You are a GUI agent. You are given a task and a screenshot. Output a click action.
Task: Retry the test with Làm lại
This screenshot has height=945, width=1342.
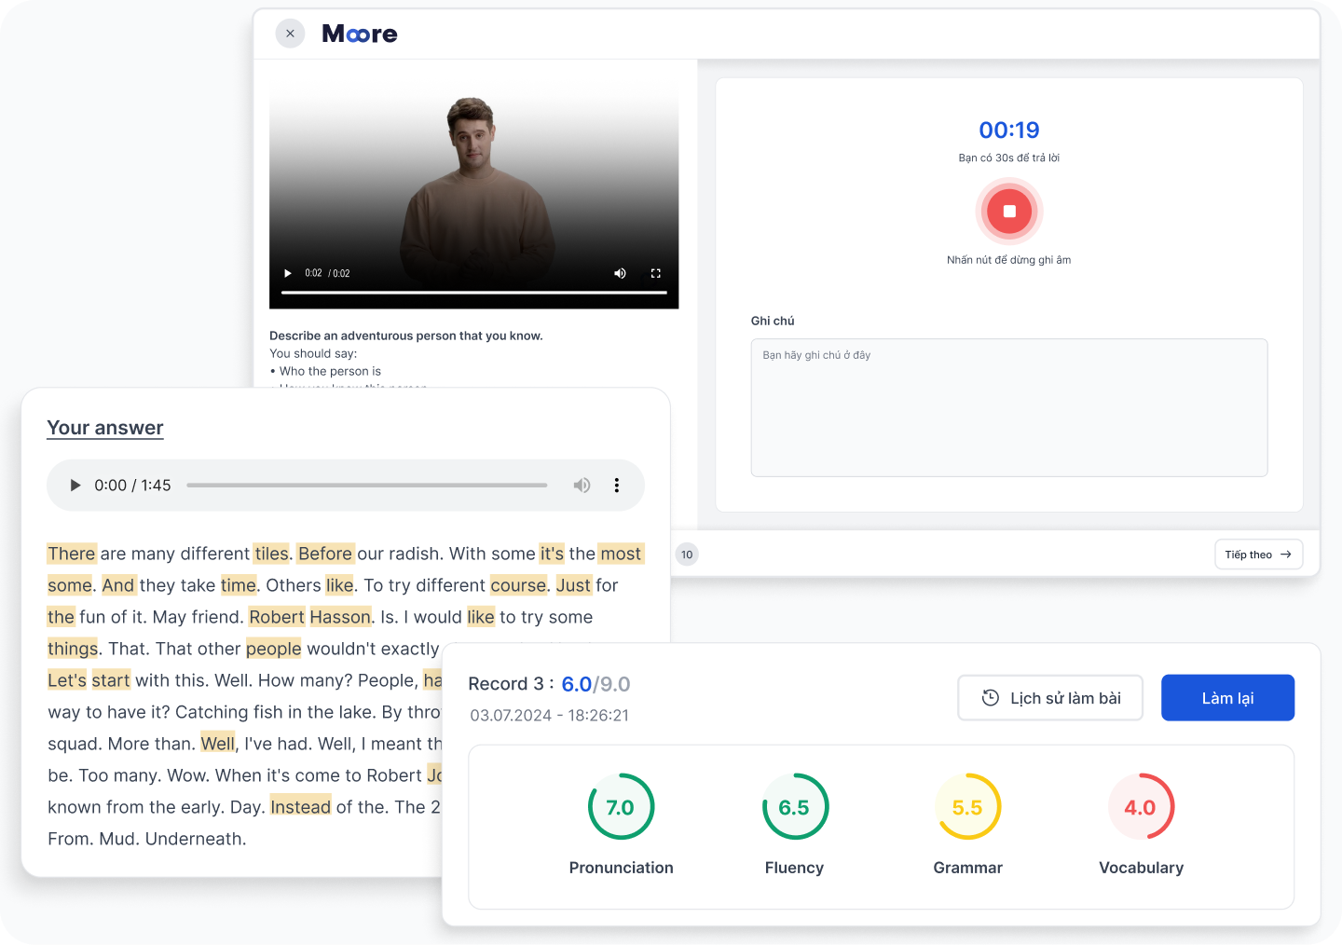click(x=1227, y=698)
